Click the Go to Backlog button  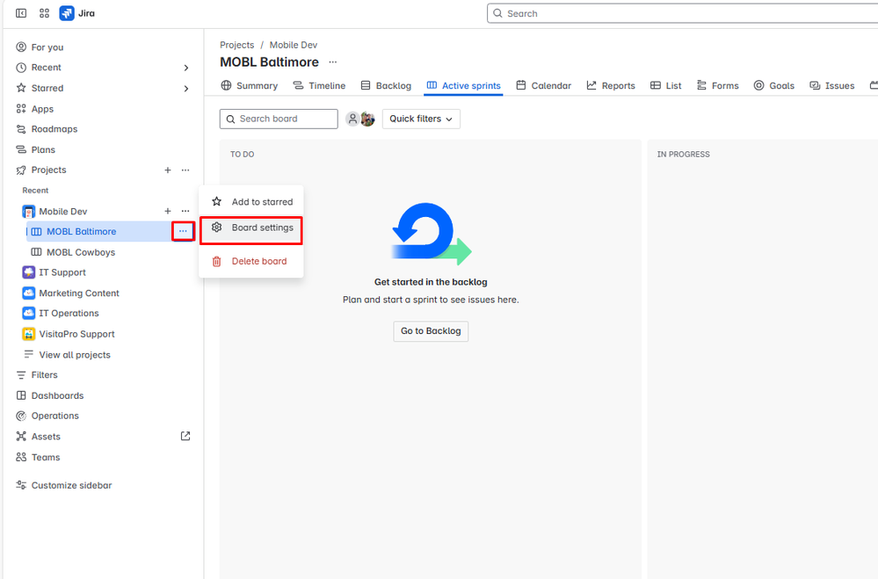pos(431,331)
